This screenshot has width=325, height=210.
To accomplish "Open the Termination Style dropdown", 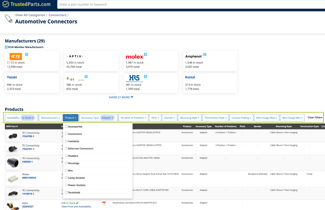I will 215,118.
